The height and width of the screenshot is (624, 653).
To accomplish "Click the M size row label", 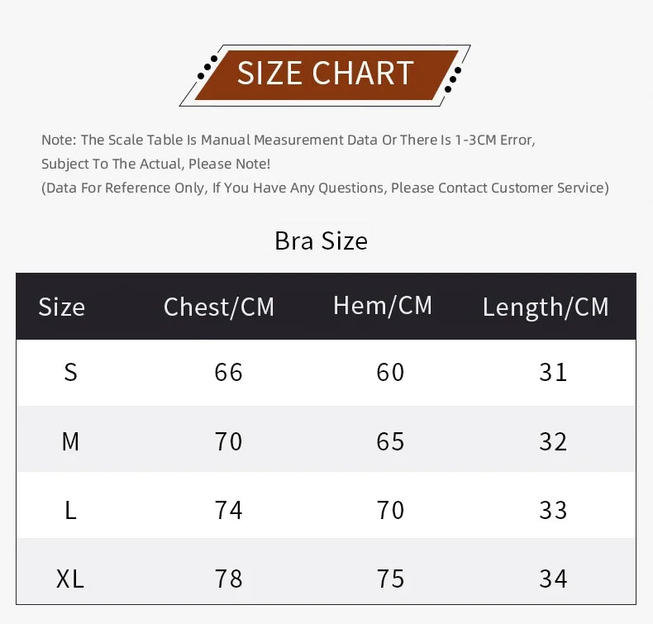I will pos(70,442).
